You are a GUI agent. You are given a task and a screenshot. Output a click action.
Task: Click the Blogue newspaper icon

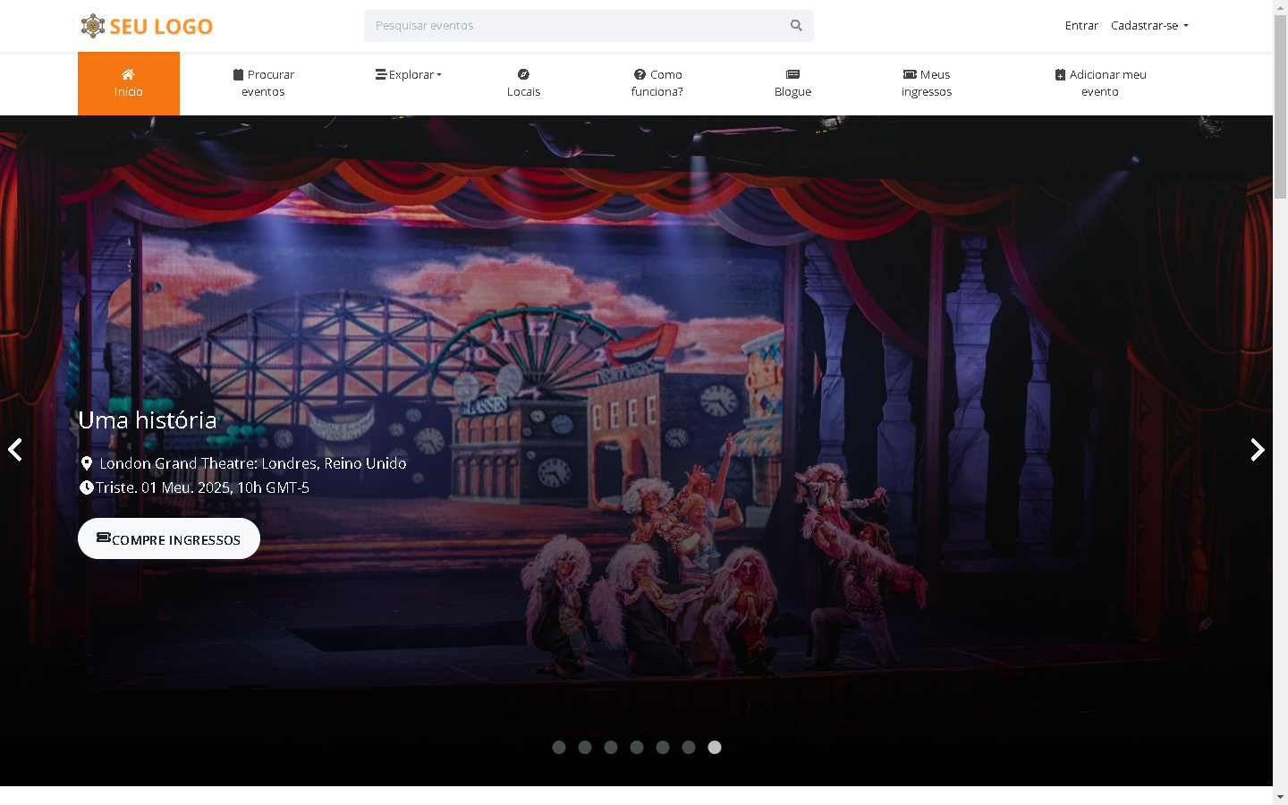(792, 74)
